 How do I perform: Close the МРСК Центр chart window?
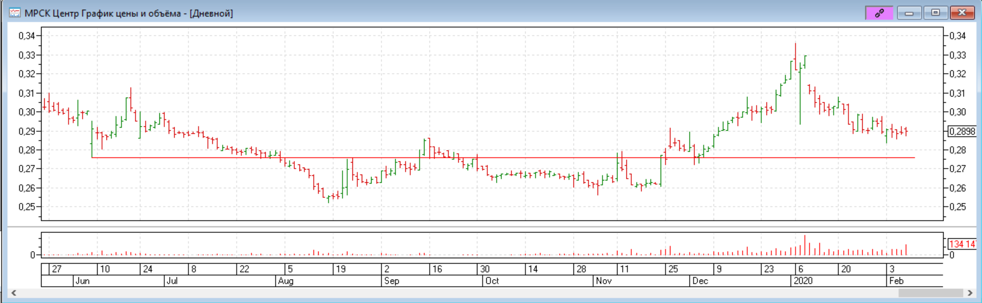pyautogui.click(x=962, y=13)
